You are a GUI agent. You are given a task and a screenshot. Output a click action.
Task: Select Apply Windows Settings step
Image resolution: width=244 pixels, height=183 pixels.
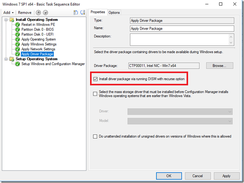point(39,44)
